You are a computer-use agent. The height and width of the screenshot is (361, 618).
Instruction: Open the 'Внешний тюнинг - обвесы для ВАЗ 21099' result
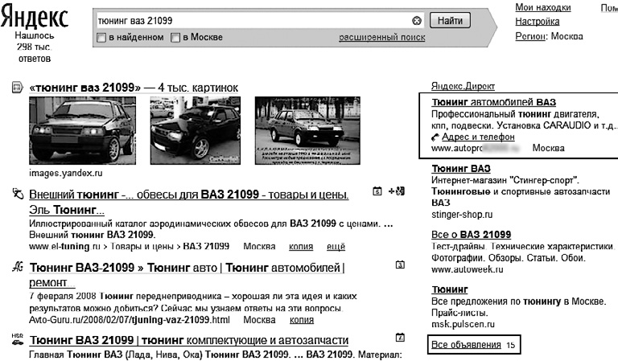(189, 202)
